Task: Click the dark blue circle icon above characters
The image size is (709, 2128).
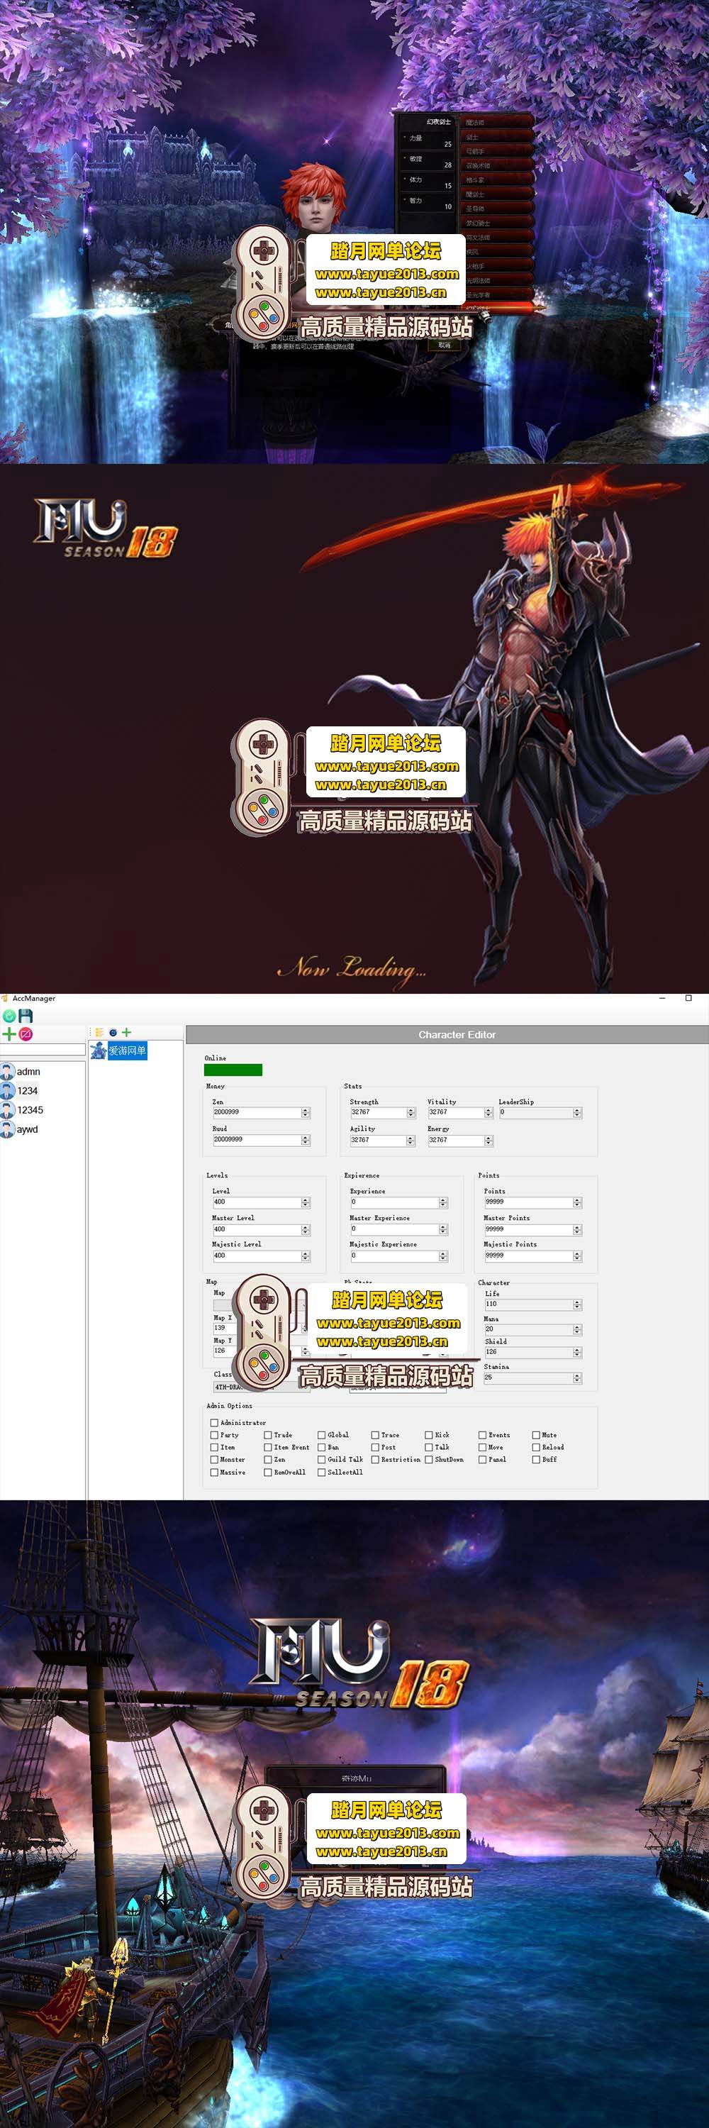Action: (113, 1033)
